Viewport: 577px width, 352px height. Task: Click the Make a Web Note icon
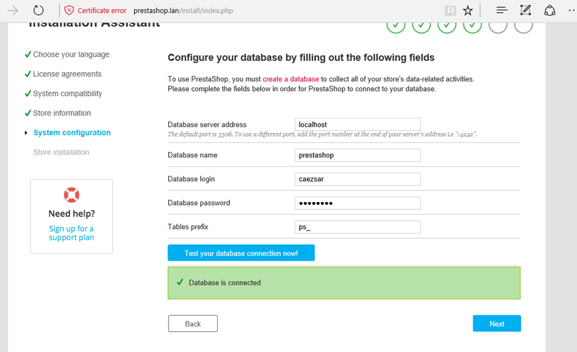click(526, 10)
